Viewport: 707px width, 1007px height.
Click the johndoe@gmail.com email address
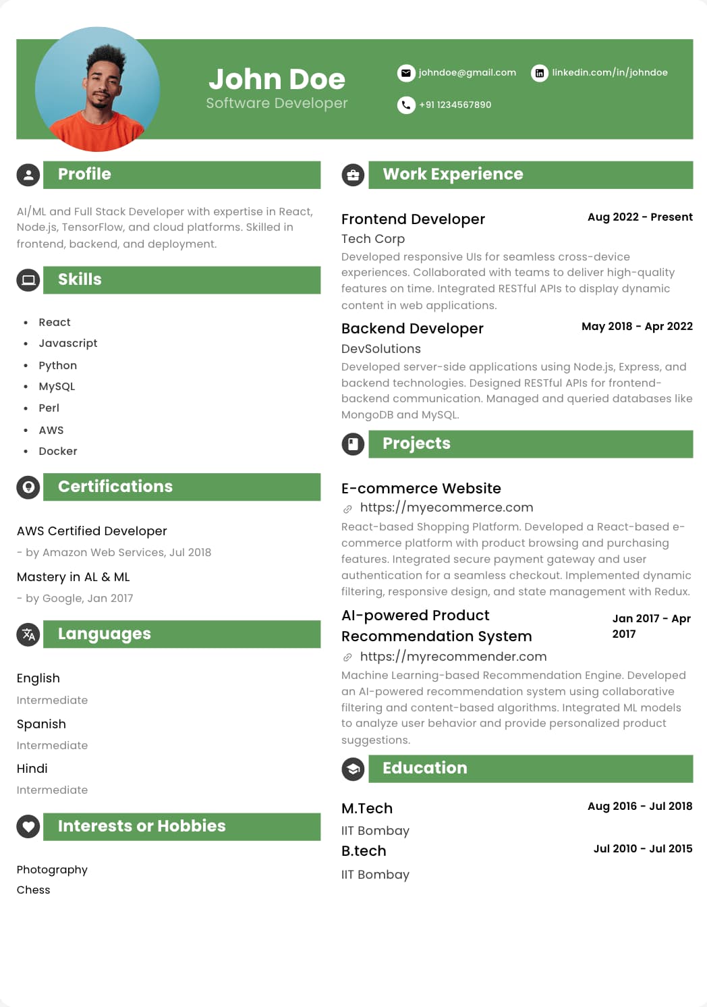coord(467,72)
